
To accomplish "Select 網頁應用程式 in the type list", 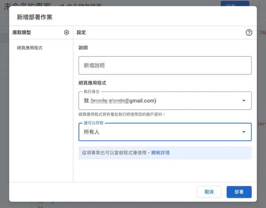I will 30,47.
